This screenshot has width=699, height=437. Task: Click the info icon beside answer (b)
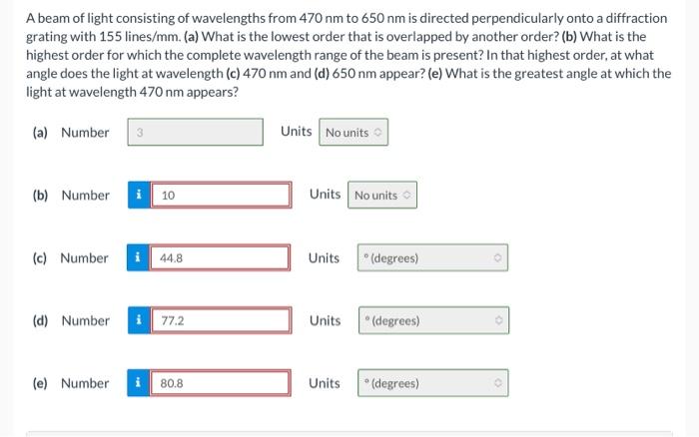(x=139, y=195)
